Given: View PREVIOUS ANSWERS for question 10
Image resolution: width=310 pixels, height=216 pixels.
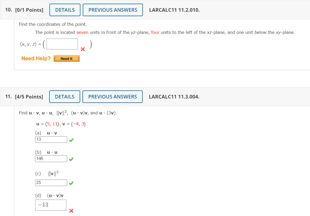Looking at the screenshot, I should (x=113, y=10).
